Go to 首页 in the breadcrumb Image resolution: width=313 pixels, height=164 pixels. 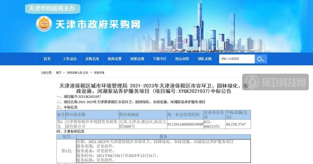(x=58, y=73)
